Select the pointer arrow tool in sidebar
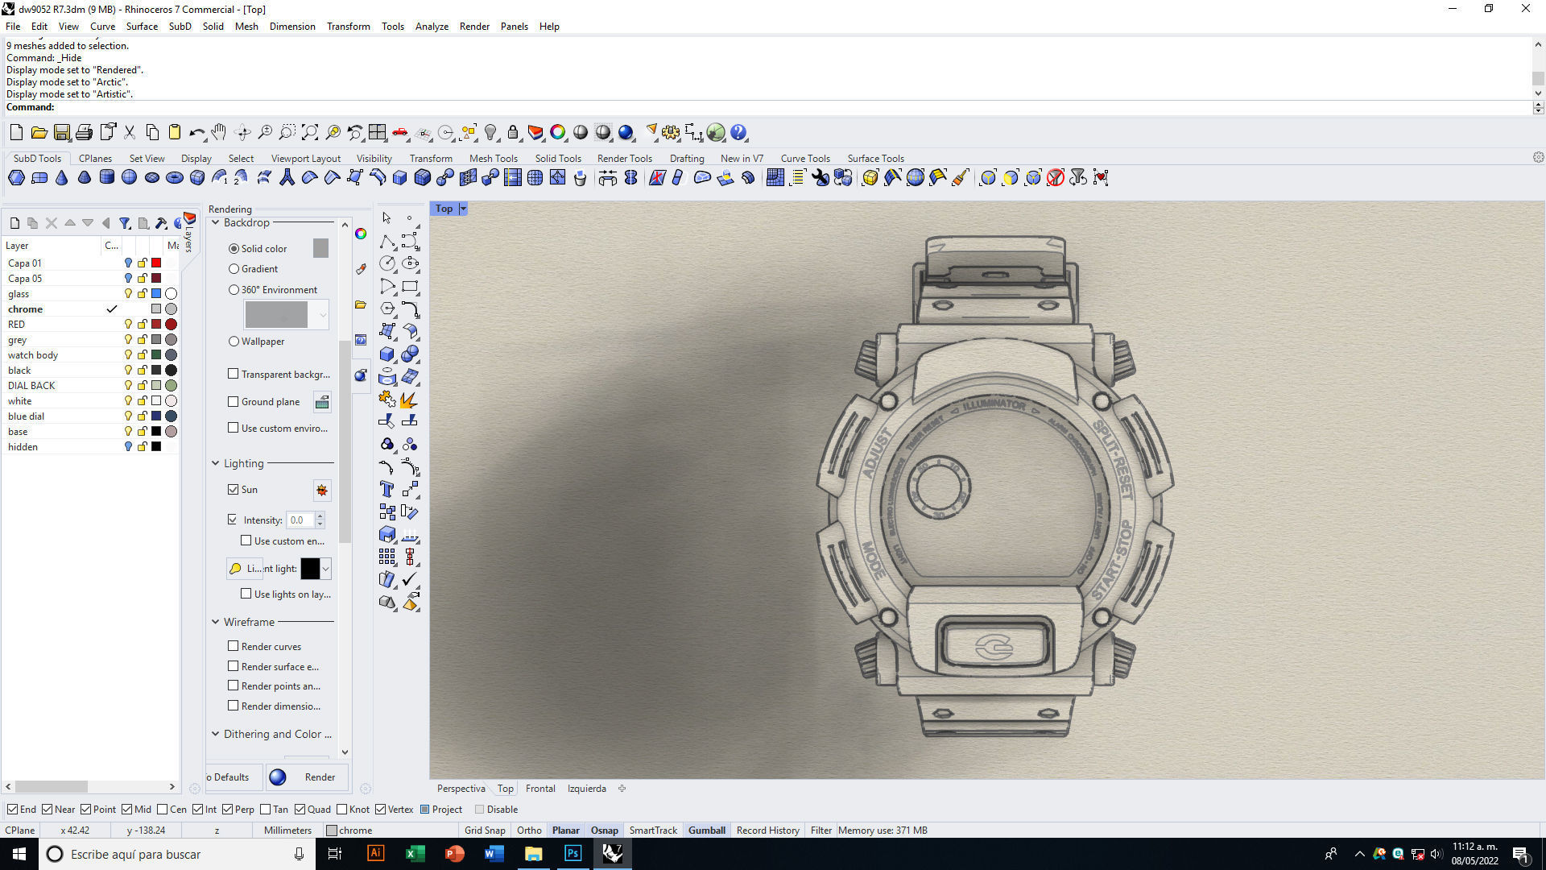The width and height of the screenshot is (1546, 870). [x=386, y=217]
